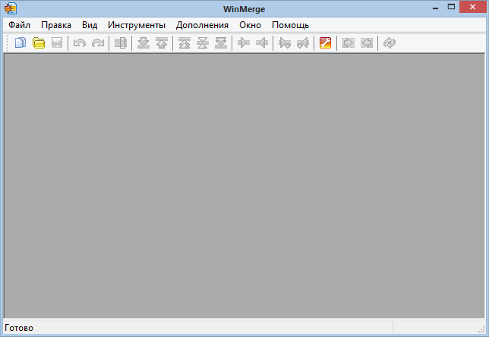This screenshot has height=337, width=489.
Task: Open the Файл menu
Action: [x=19, y=25]
